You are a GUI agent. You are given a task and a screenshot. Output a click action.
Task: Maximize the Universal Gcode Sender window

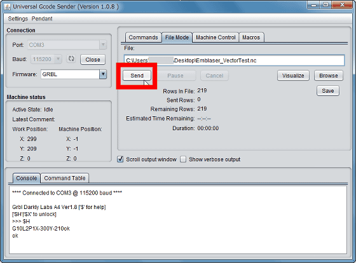pyautogui.click(x=326, y=5)
